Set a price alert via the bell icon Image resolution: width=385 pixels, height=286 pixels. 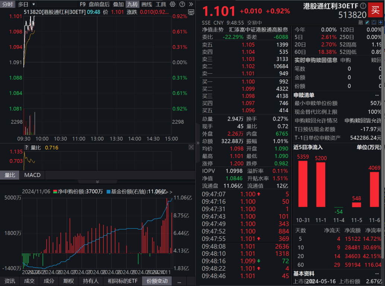[x=374, y=22]
